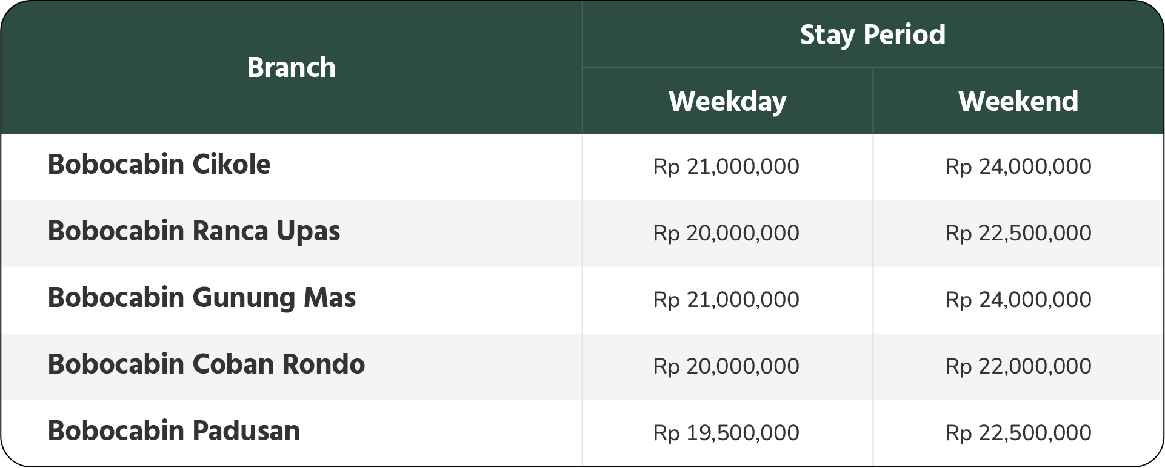Image resolution: width=1165 pixels, height=468 pixels.
Task: Click Ranca Upas weekend price Rp 22,500,000
Action: (1018, 233)
